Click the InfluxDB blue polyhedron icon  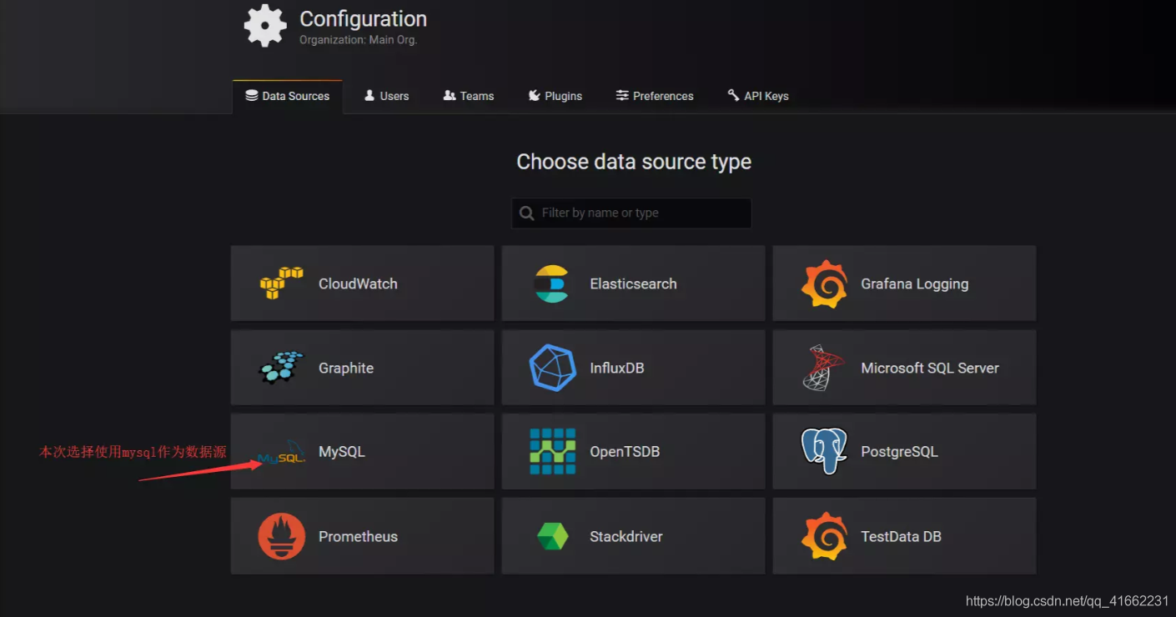click(552, 368)
